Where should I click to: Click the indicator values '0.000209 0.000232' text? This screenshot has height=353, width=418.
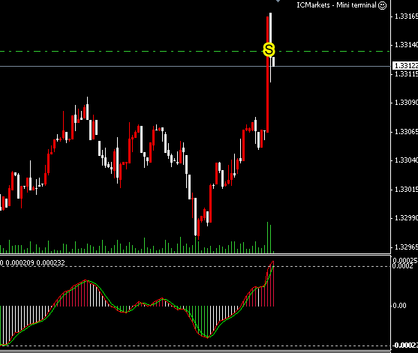pos(35,263)
